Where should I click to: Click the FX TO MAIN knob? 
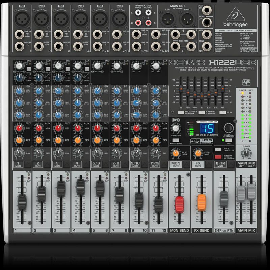pyautogui.click(x=198, y=153)
